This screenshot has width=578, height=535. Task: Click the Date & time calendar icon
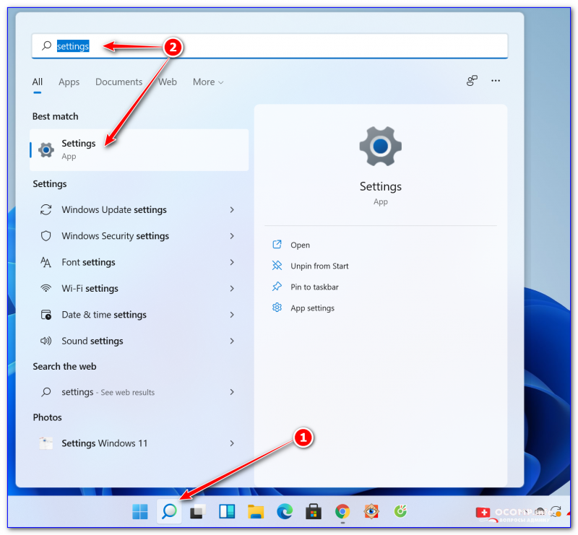pos(46,315)
